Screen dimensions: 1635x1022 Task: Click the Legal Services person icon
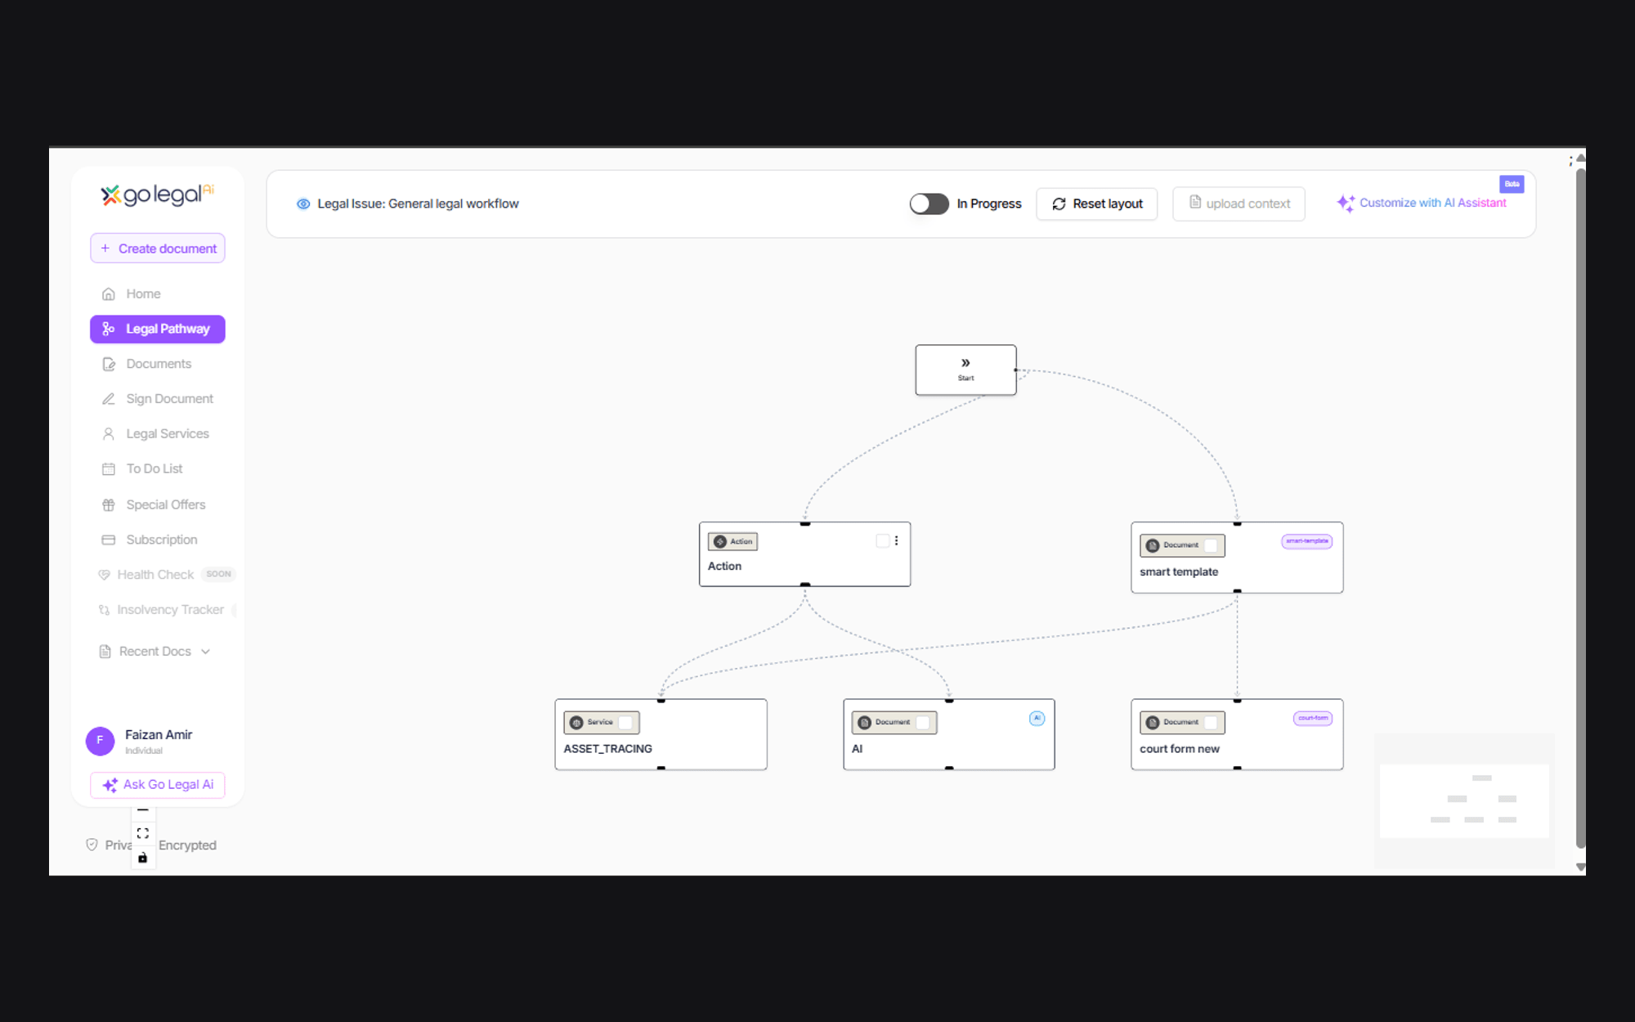coord(108,434)
